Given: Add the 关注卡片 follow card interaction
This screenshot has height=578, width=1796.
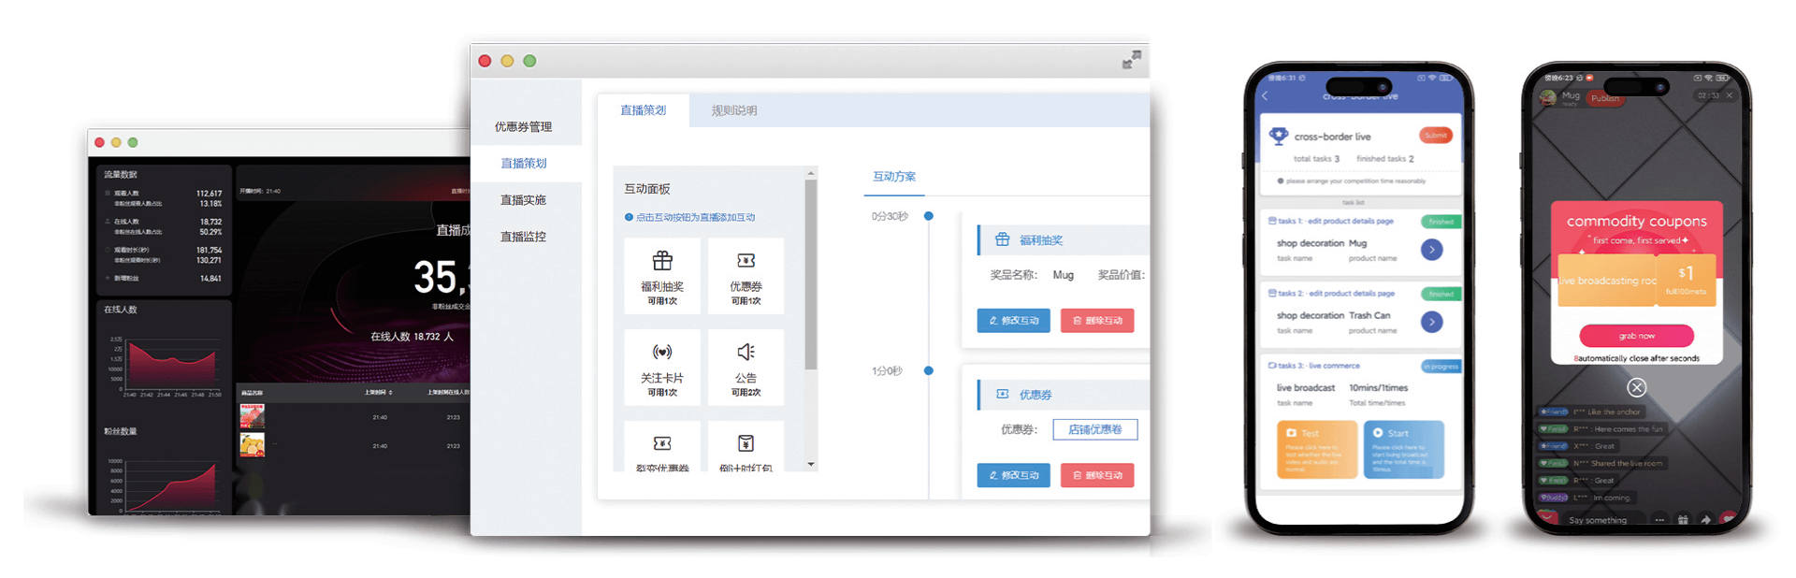Looking at the screenshot, I should pos(661,367).
